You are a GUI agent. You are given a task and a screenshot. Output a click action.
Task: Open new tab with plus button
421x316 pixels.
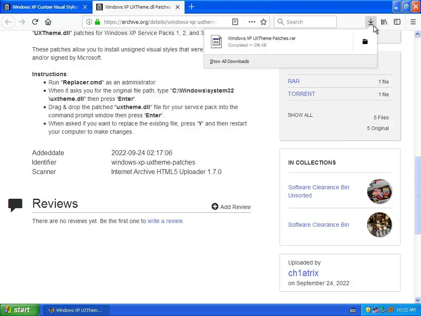[192, 7]
